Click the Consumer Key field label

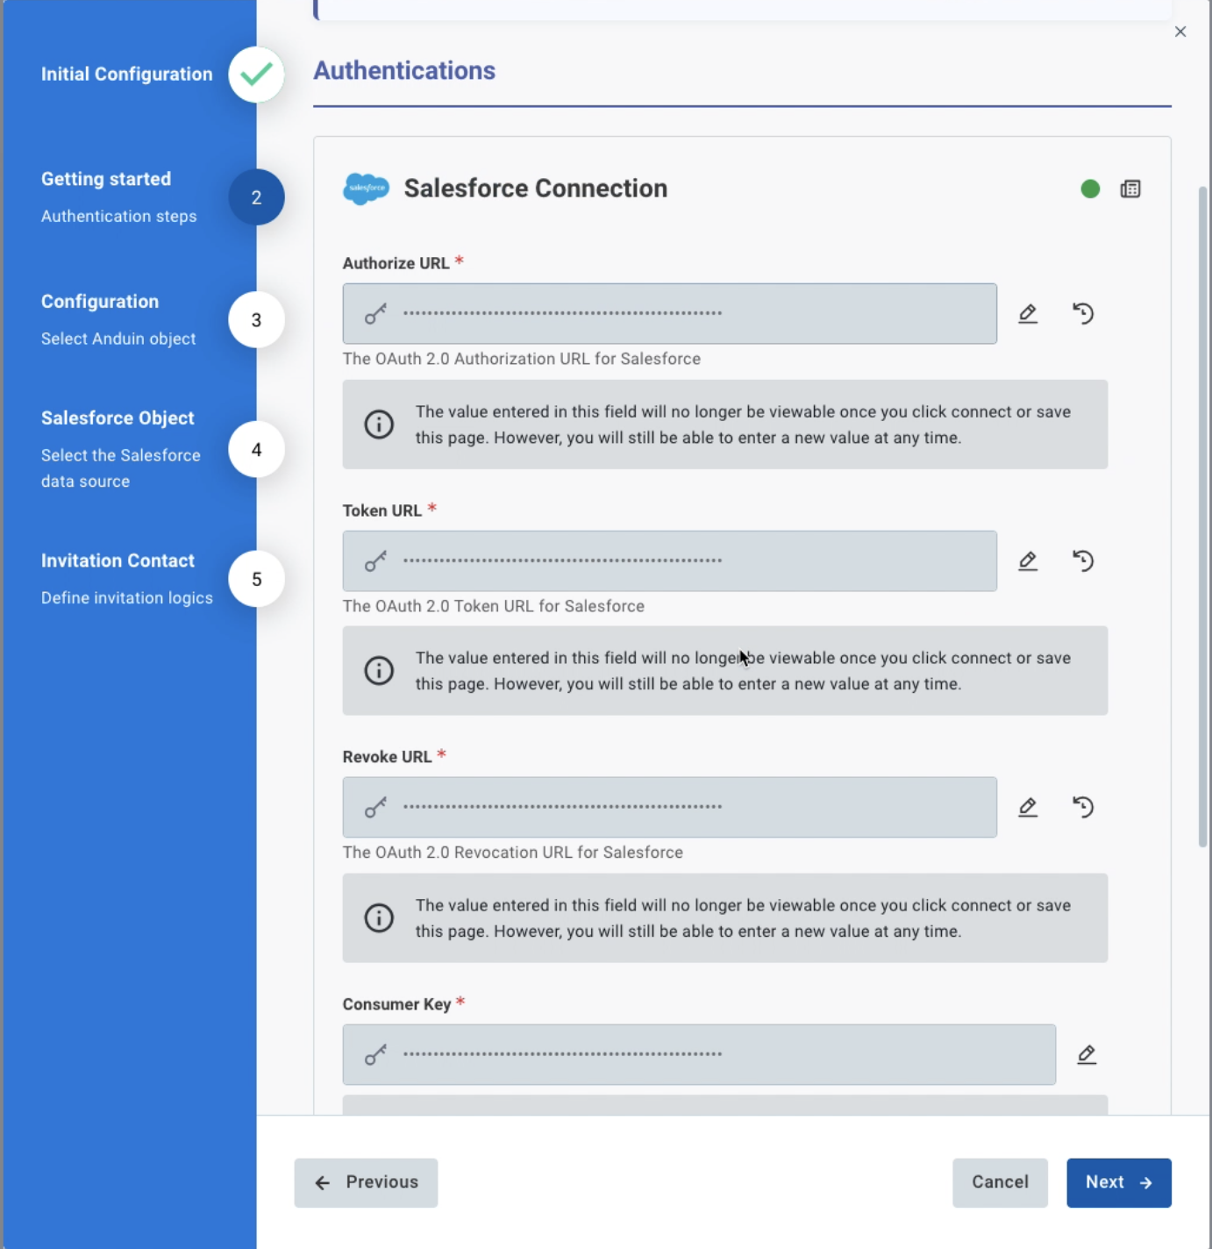(396, 1004)
